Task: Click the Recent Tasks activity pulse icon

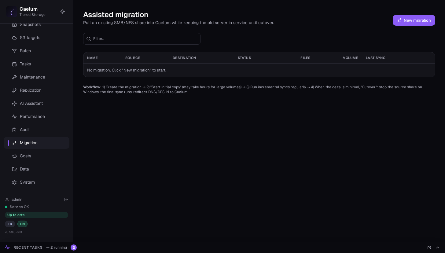Action: (7, 248)
